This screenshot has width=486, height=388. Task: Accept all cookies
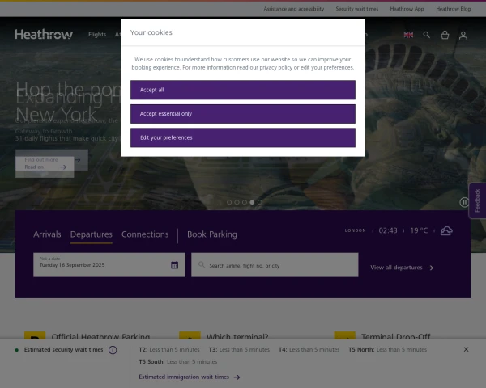click(243, 90)
